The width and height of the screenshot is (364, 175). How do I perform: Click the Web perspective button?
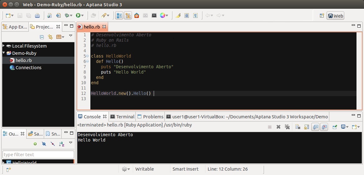click(x=335, y=16)
